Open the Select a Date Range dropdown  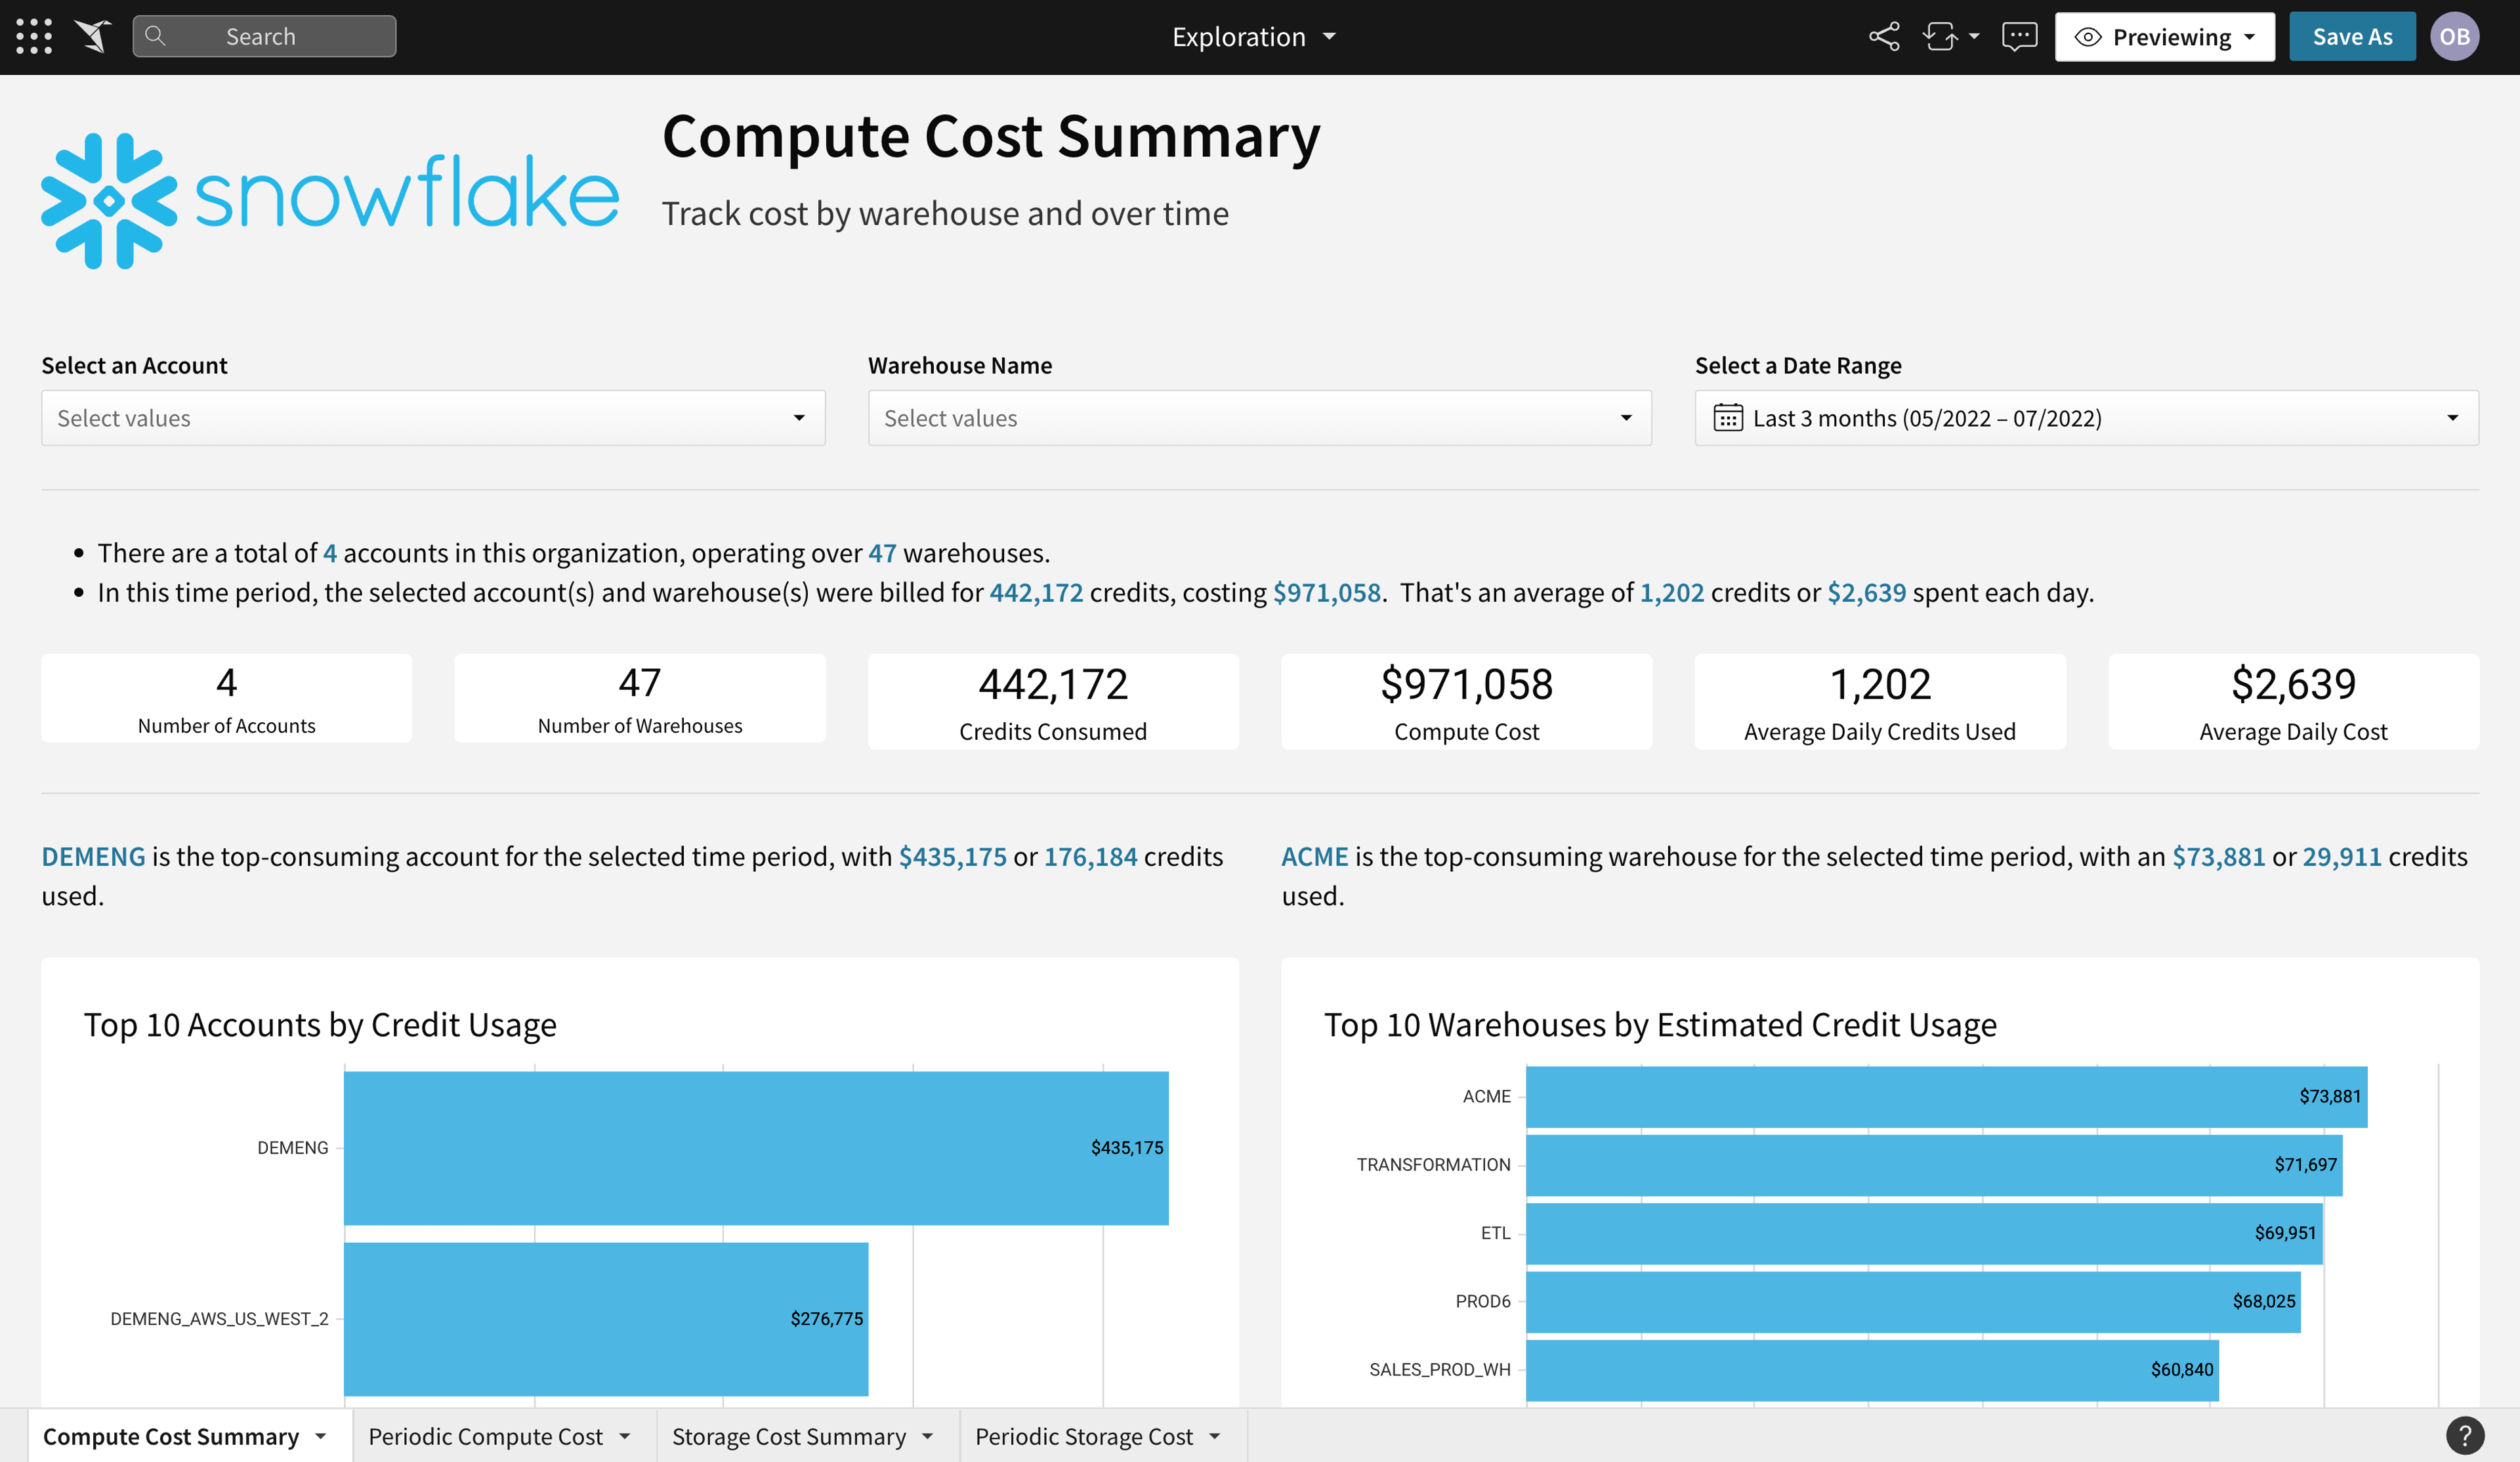(2086, 418)
